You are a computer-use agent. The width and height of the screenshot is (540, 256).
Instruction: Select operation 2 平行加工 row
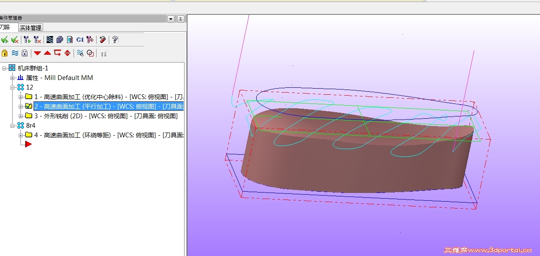pyautogui.click(x=109, y=106)
